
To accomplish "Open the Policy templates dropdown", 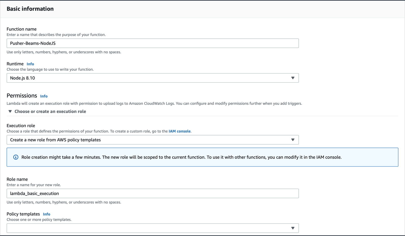I will coord(153,228).
